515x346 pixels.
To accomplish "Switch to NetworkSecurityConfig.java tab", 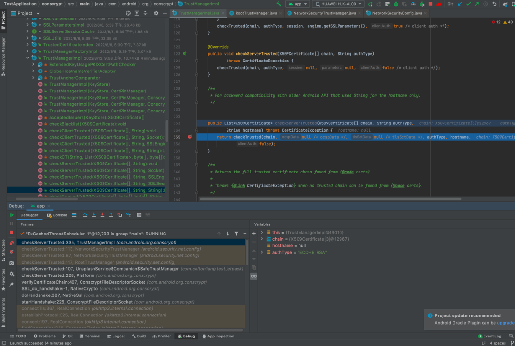I will [397, 13].
